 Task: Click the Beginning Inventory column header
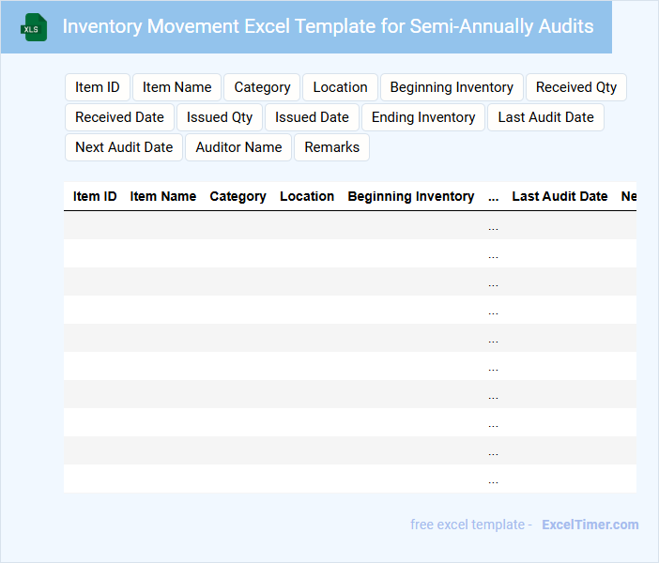[410, 197]
